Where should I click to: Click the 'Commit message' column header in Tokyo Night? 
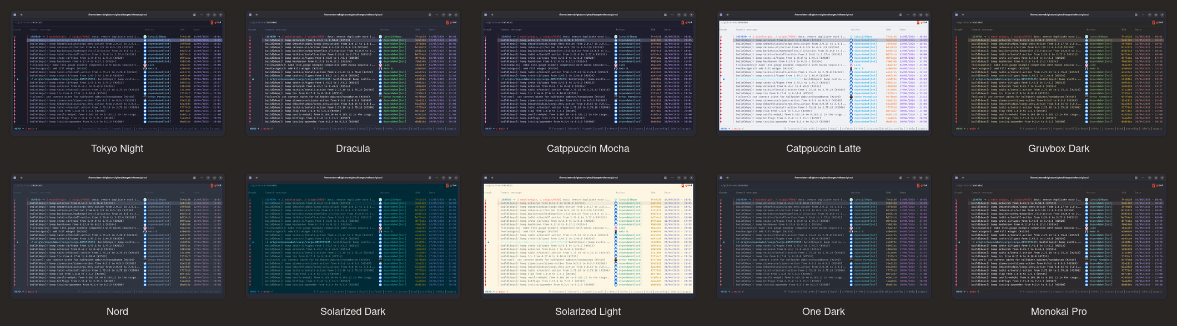coord(41,29)
